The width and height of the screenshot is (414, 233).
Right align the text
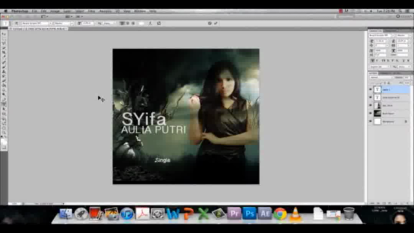pyautogui.click(x=133, y=23)
